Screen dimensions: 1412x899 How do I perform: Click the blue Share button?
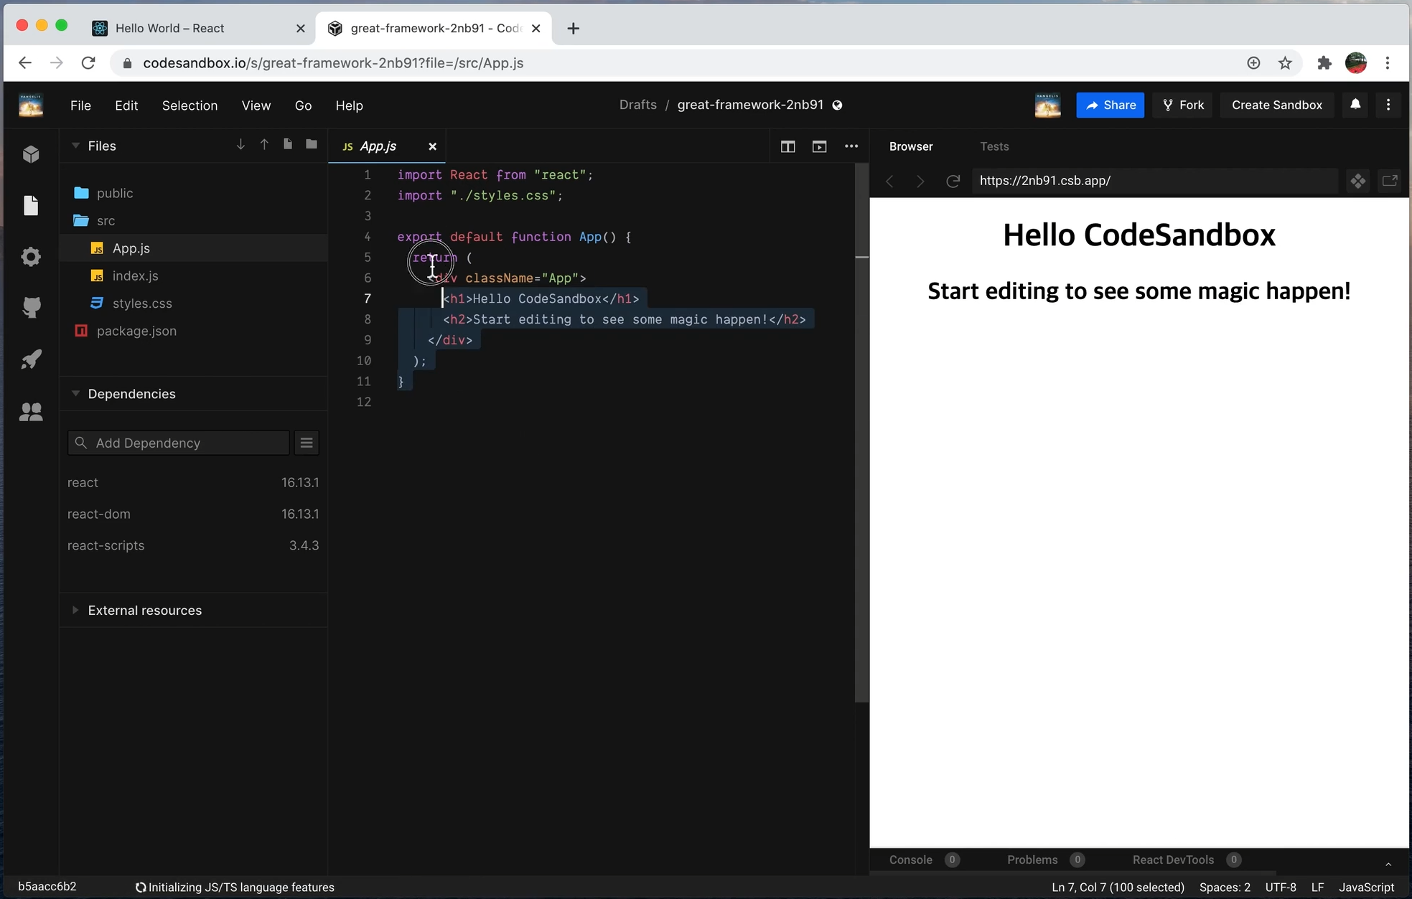click(x=1110, y=105)
